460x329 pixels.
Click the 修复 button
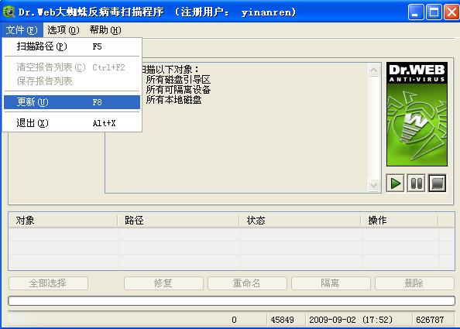[x=163, y=283]
